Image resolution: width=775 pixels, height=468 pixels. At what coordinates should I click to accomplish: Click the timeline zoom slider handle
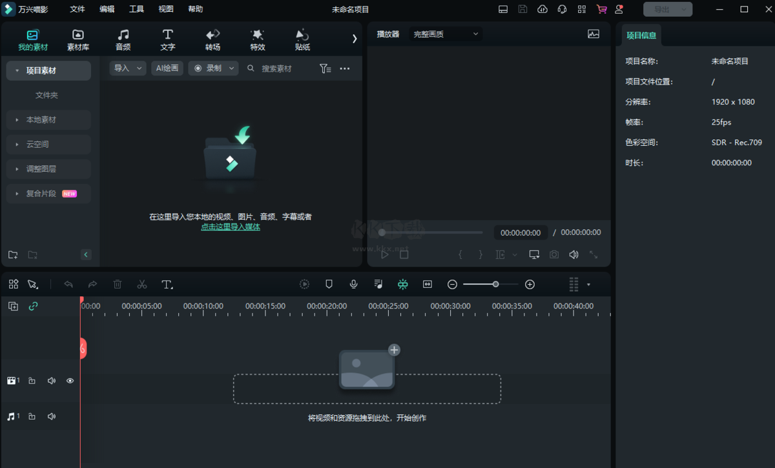[x=495, y=284]
